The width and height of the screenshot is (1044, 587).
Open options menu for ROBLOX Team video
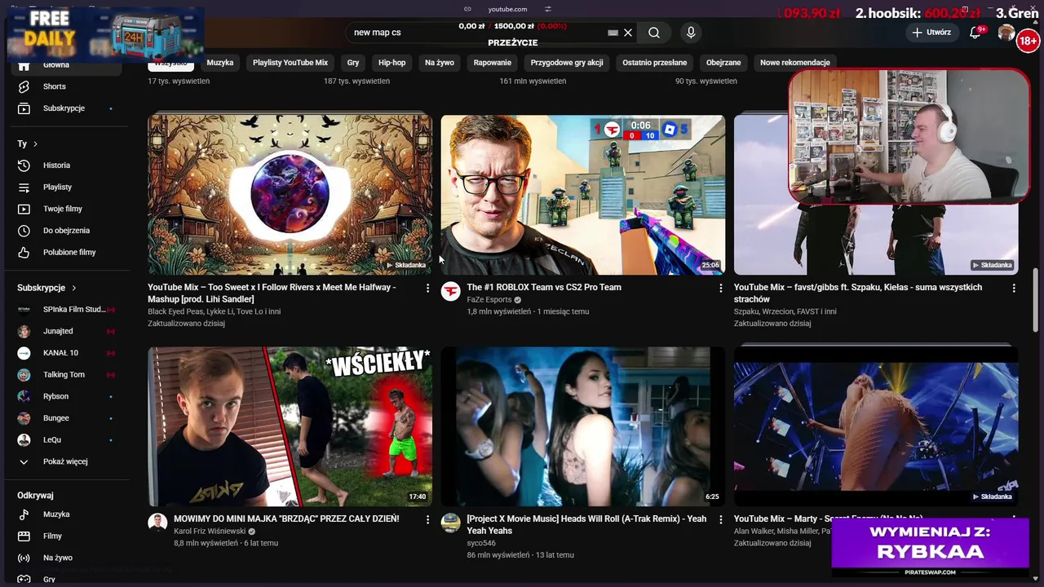point(720,289)
